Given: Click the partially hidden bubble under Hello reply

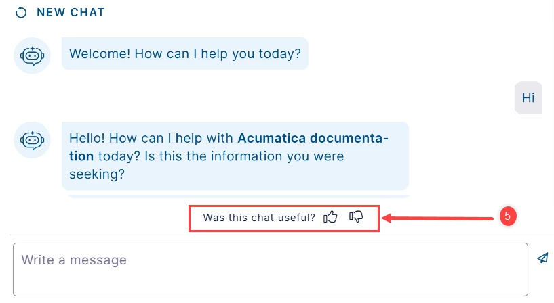Looking at the screenshot, I should tap(239, 196).
